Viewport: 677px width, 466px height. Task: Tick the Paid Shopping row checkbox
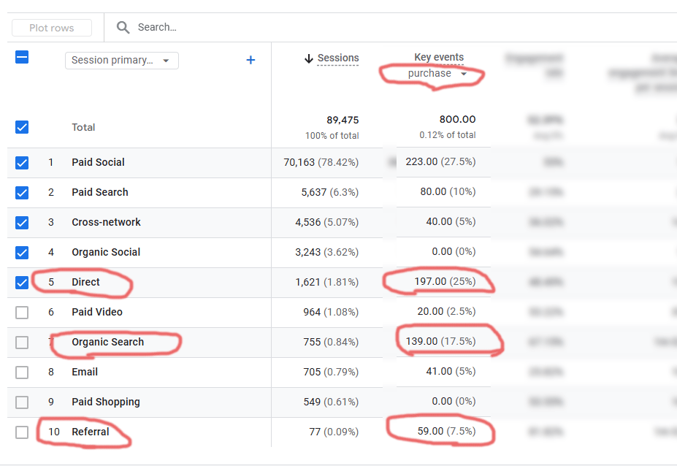click(22, 402)
